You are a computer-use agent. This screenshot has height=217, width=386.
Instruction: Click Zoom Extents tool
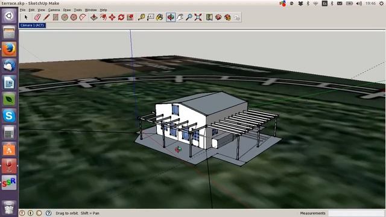(x=198, y=17)
